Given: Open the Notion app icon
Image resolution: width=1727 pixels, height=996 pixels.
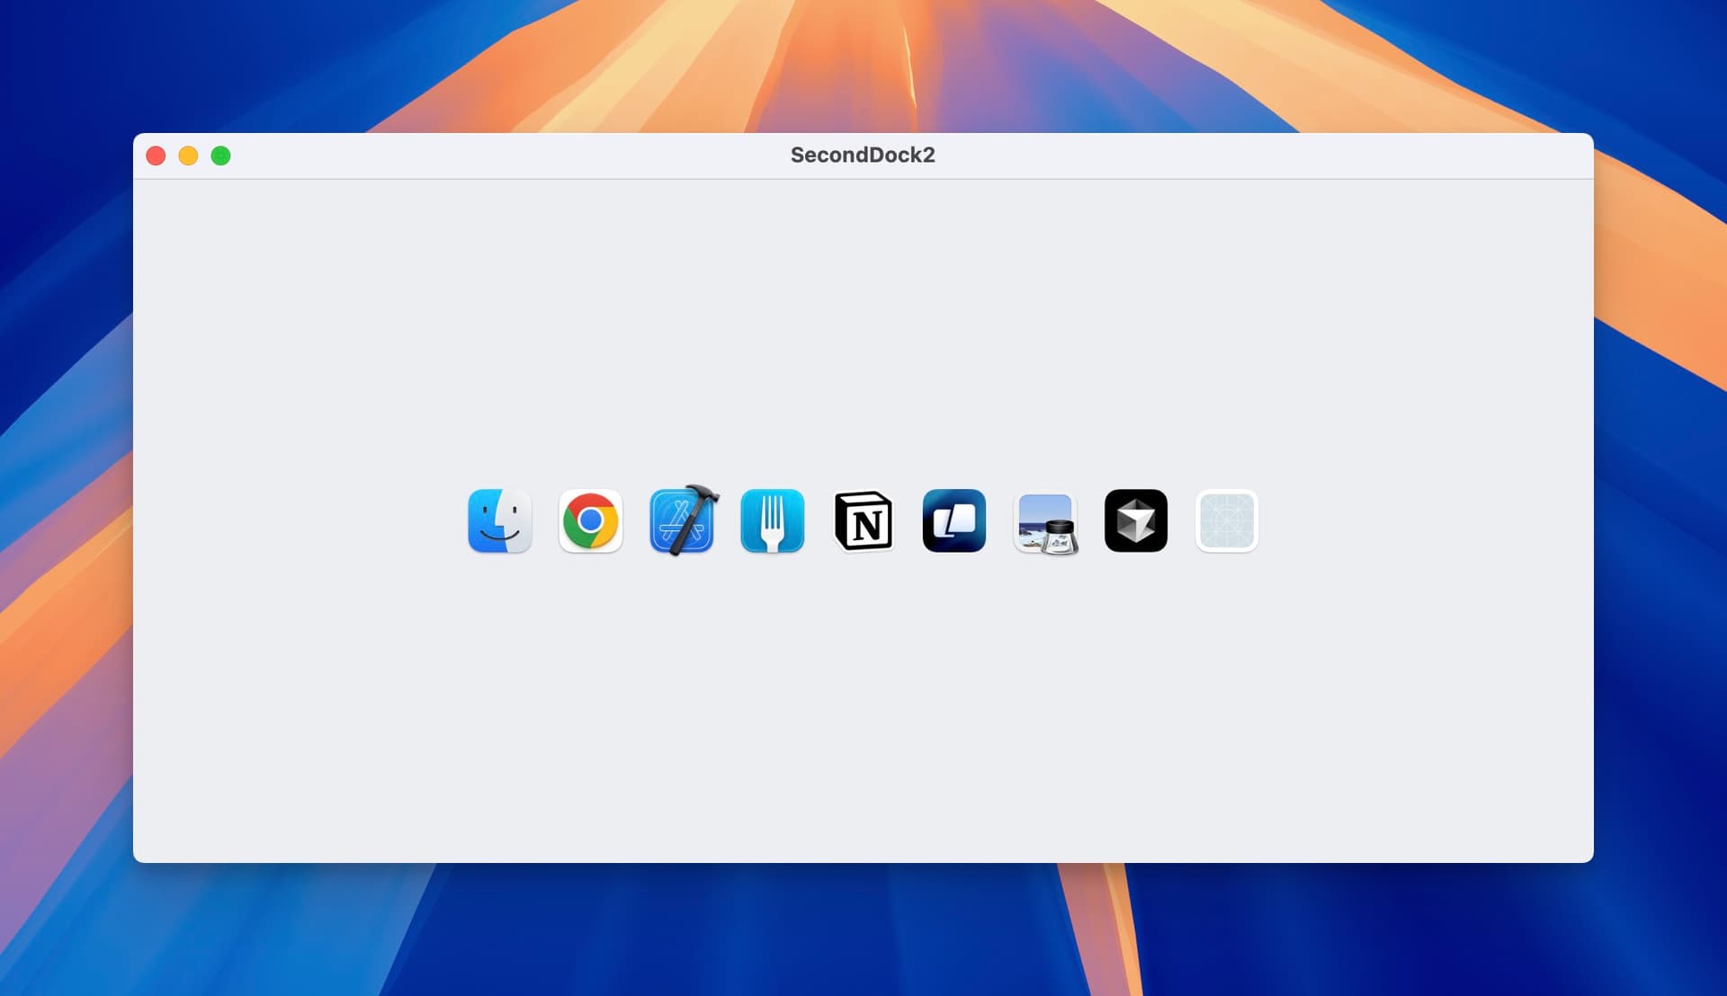Looking at the screenshot, I should (x=863, y=520).
